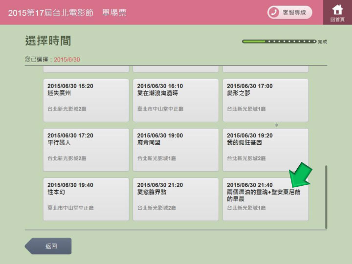352x264 pixels.
Task: Select the 15:20 迷失廣州 screening
Action: pos(86,100)
